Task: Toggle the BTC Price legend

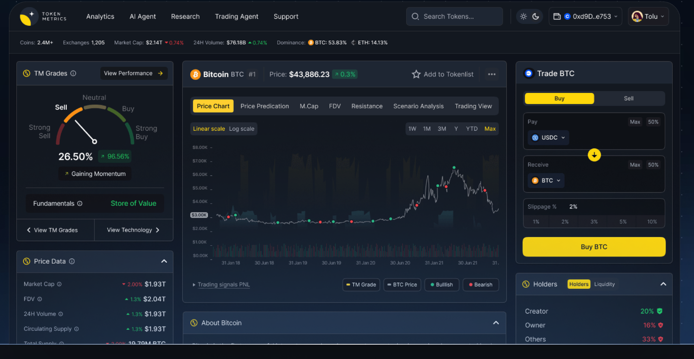Action: pyautogui.click(x=402, y=284)
